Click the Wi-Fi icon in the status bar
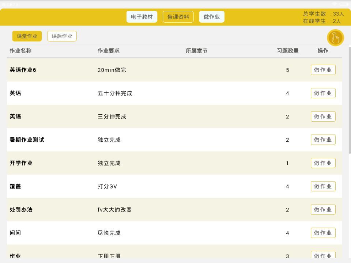 click(x=335, y=2)
